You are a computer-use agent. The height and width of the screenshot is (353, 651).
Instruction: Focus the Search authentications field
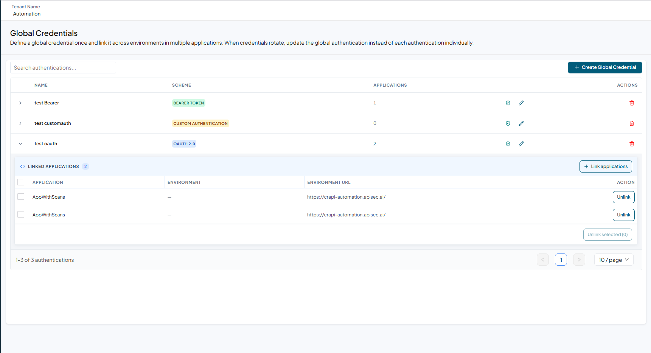pyautogui.click(x=63, y=68)
